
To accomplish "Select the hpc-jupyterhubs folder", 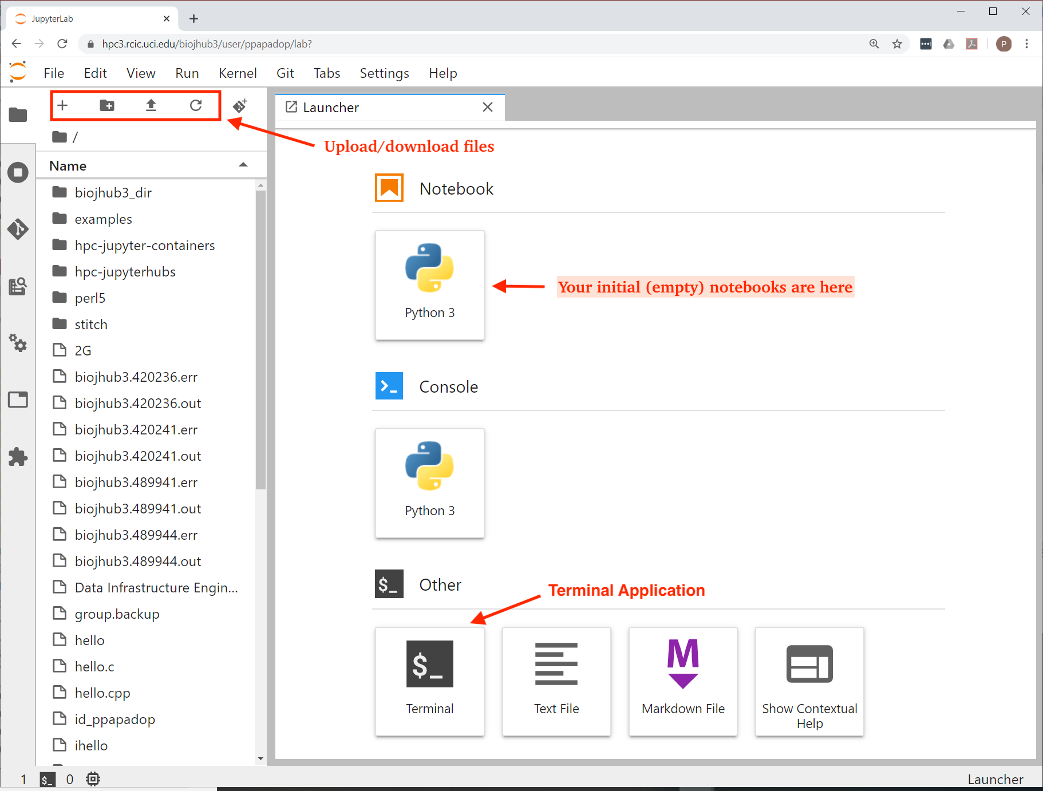I will point(145,271).
